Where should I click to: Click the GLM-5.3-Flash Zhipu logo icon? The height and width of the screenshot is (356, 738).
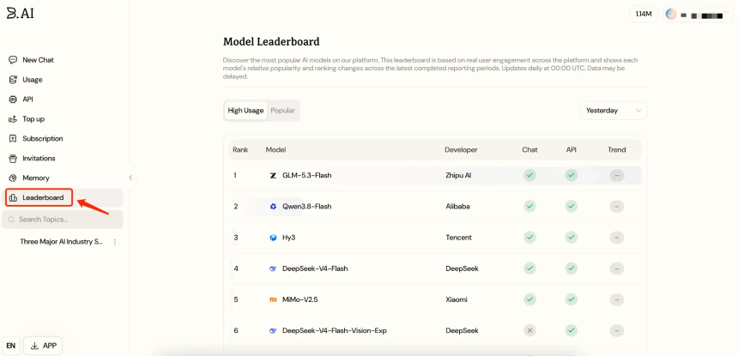273,175
